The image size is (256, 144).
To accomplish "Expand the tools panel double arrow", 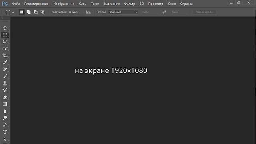I will (x=2, y=18).
